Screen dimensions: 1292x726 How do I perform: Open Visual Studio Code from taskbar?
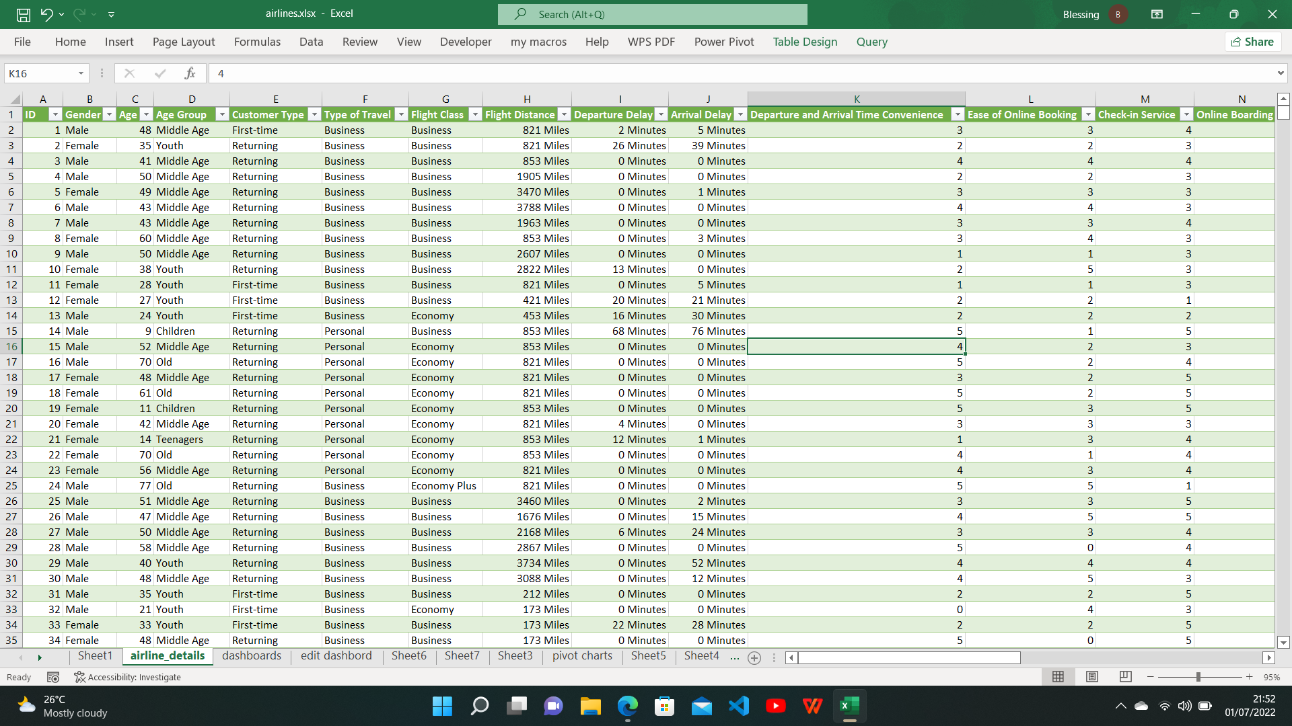(739, 706)
